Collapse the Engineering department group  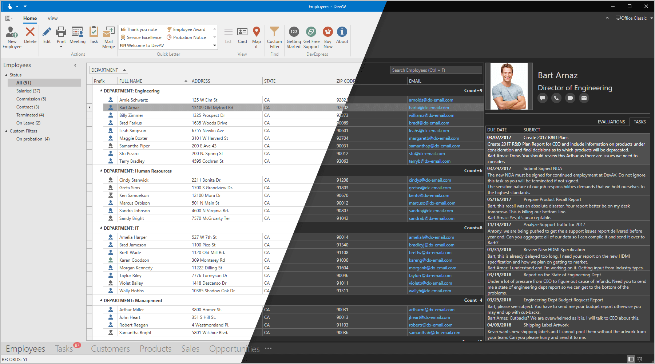[x=101, y=91]
